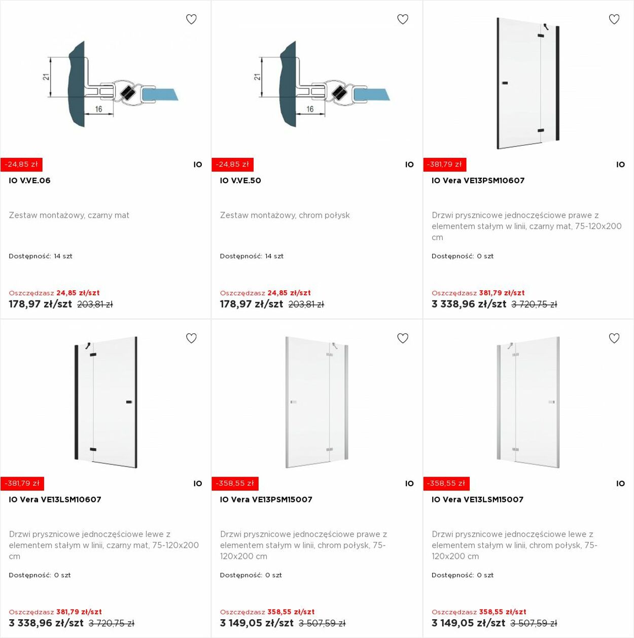
Task: Add IO Vera VE13LSM10607 to wishlist
Action: pyautogui.click(x=191, y=338)
